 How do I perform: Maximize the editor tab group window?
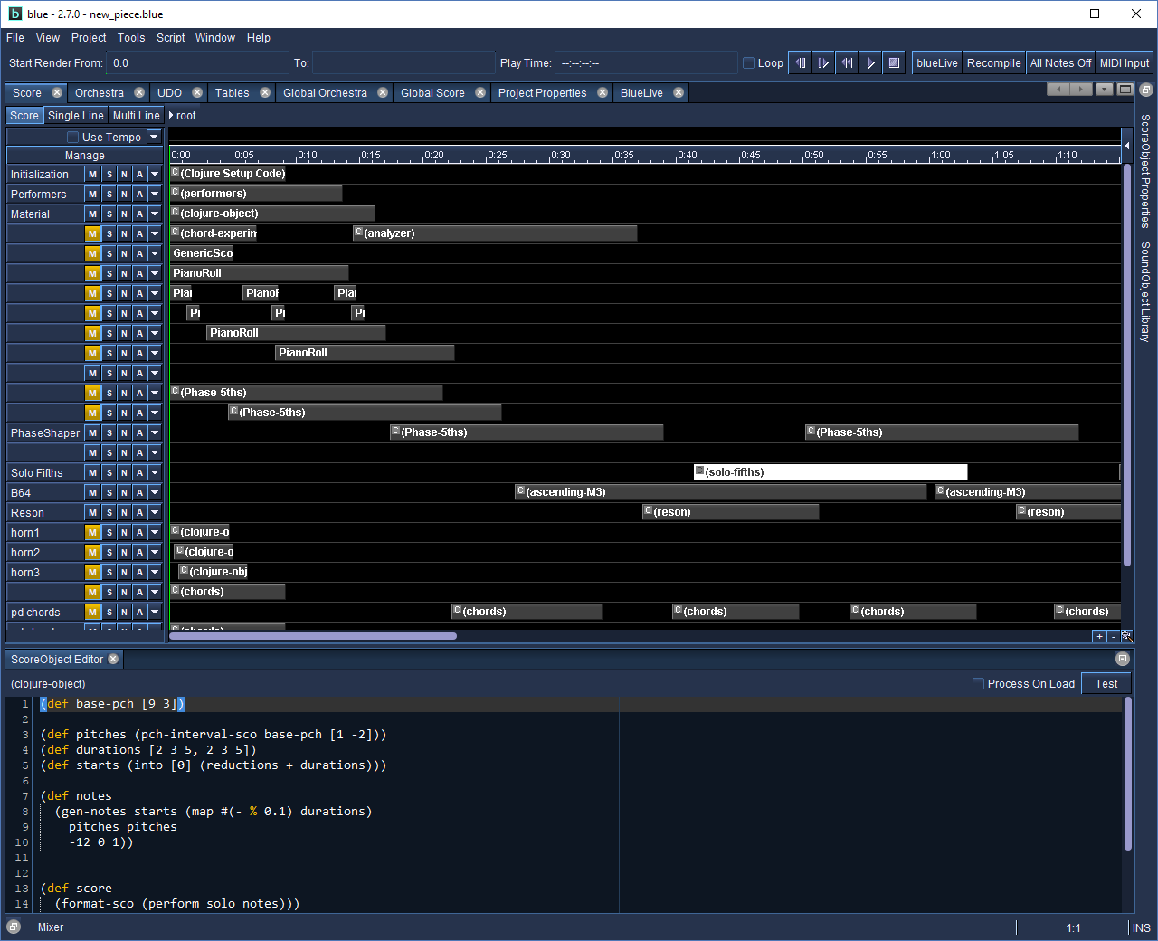pyautogui.click(x=1125, y=90)
